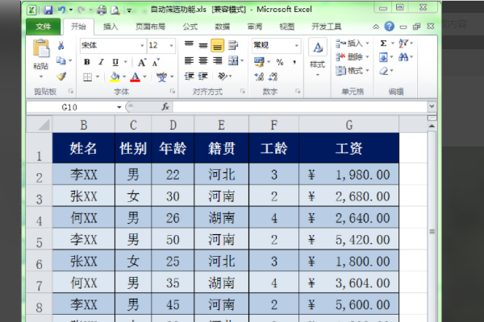Increase indent in alignment group

[x=202, y=76]
